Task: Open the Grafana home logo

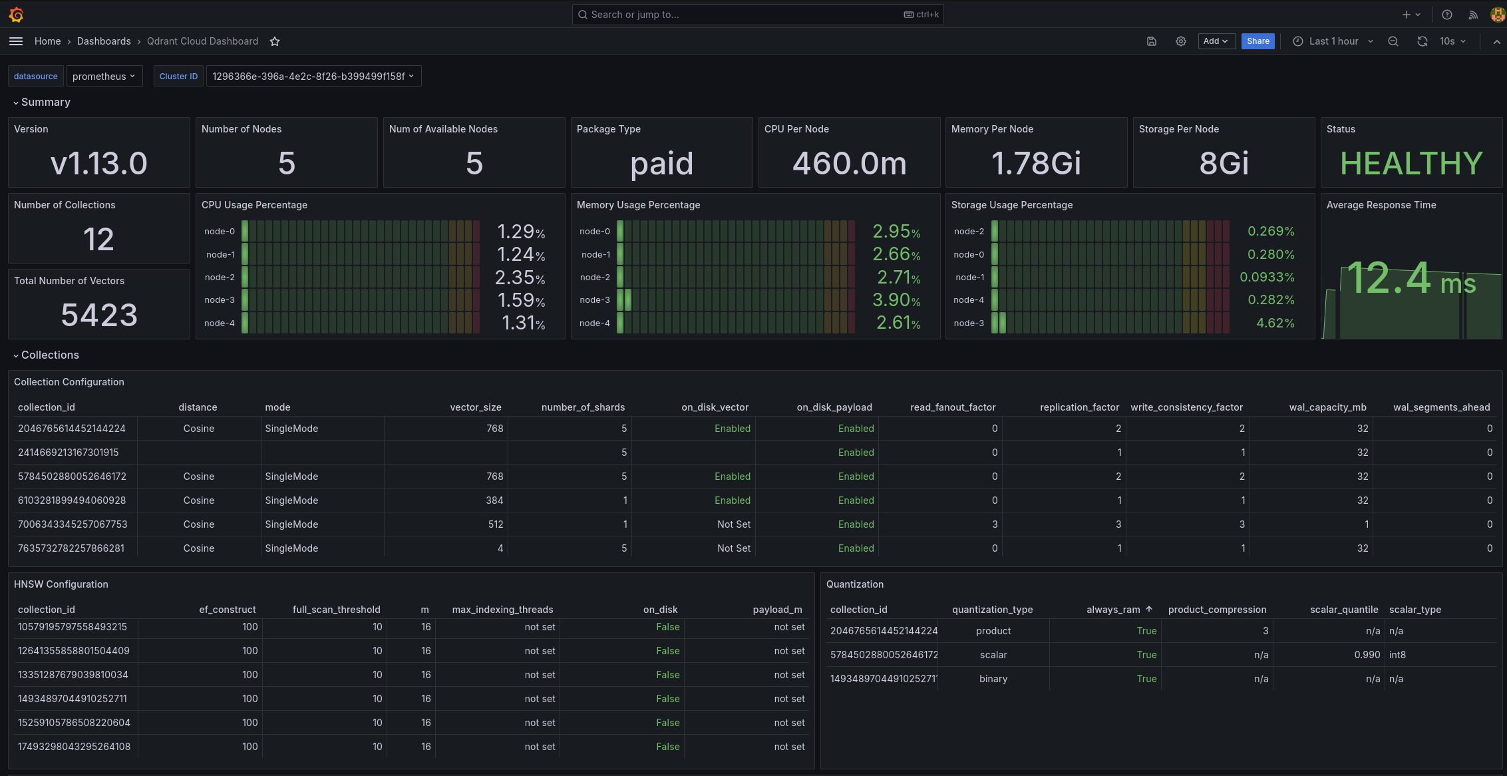Action: [x=16, y=14]
